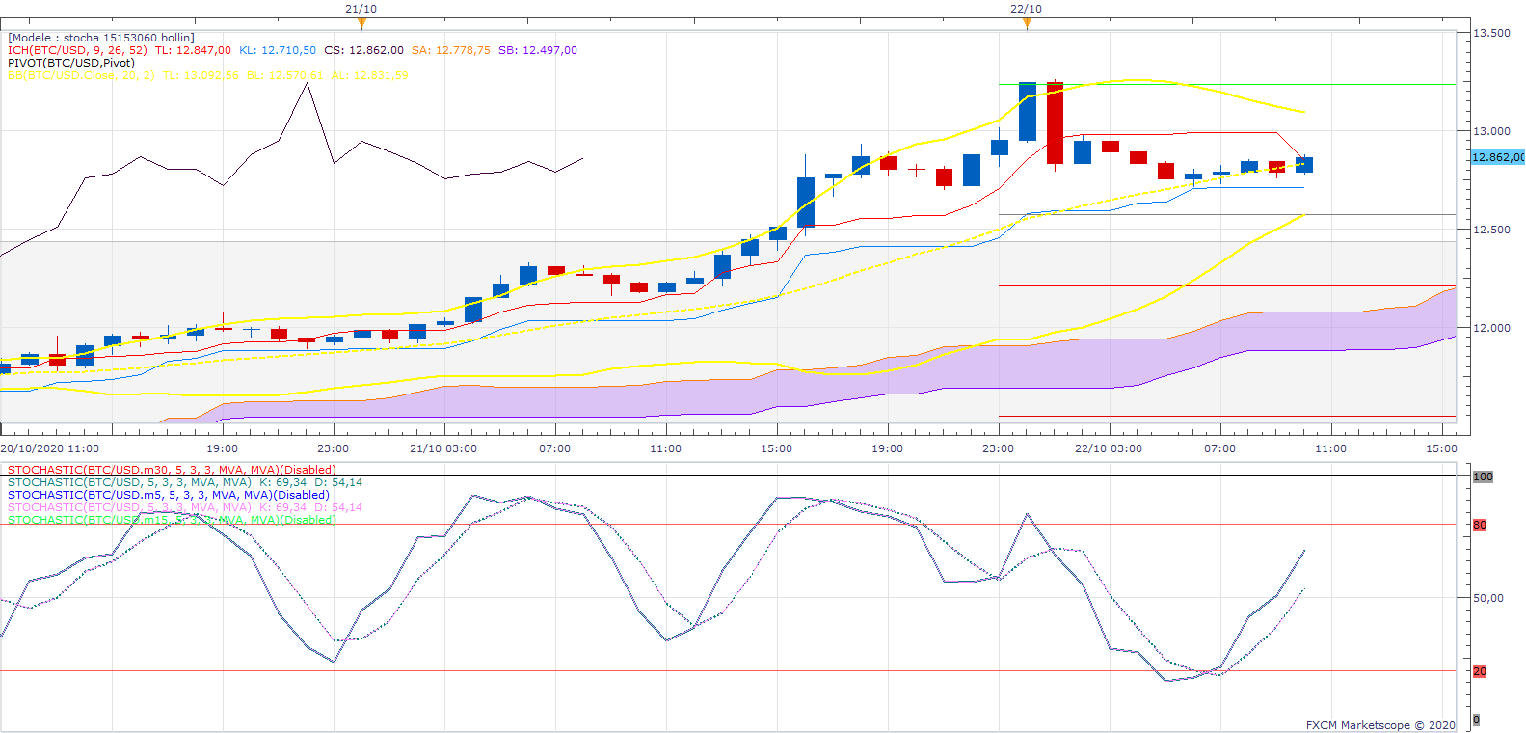
Task: Click the 12.000 price axis label
Action: tap(1491, 328)
